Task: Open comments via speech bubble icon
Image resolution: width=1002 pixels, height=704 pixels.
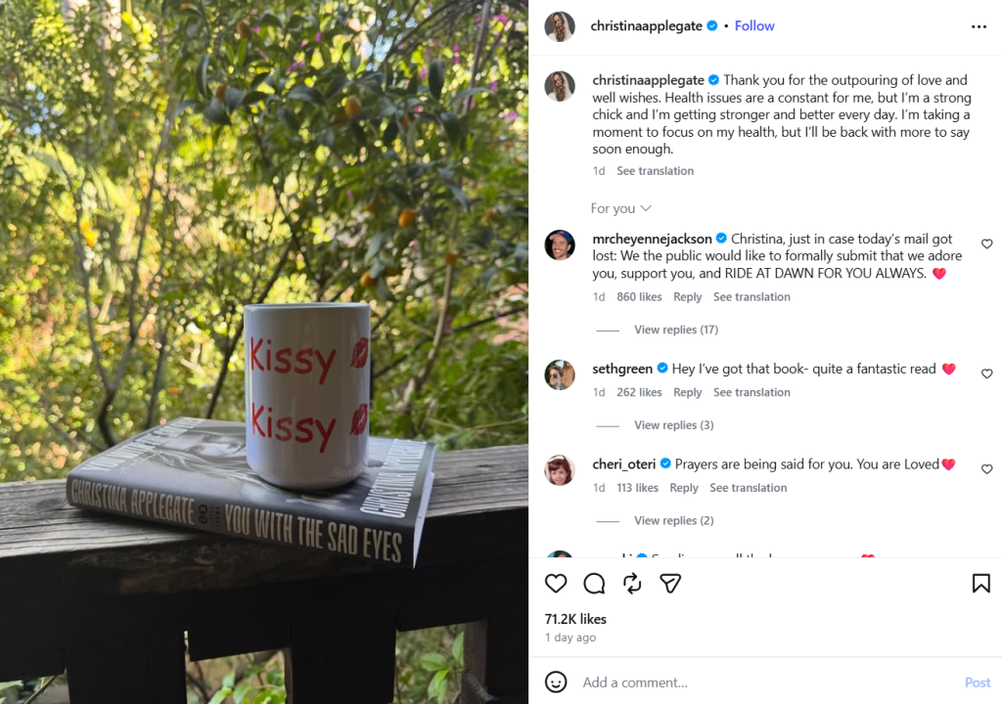Action: tap(594, 584)
